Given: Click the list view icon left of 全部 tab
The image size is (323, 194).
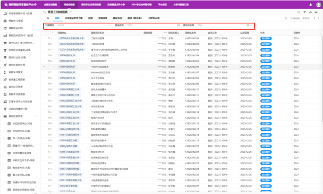Looking at the screenshot, I should (48, 18).
